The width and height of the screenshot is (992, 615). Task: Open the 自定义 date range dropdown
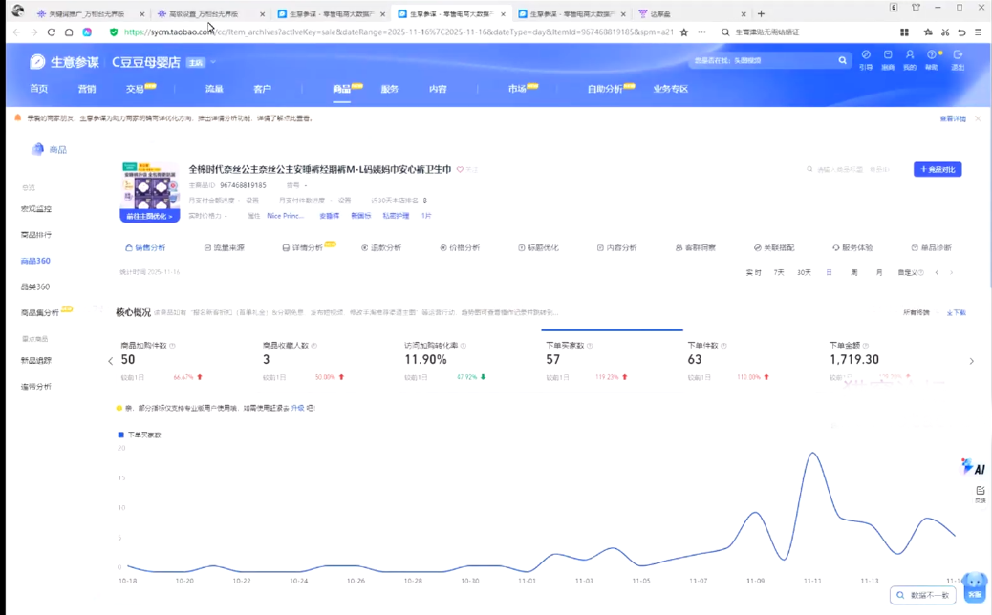pos(910,273)
